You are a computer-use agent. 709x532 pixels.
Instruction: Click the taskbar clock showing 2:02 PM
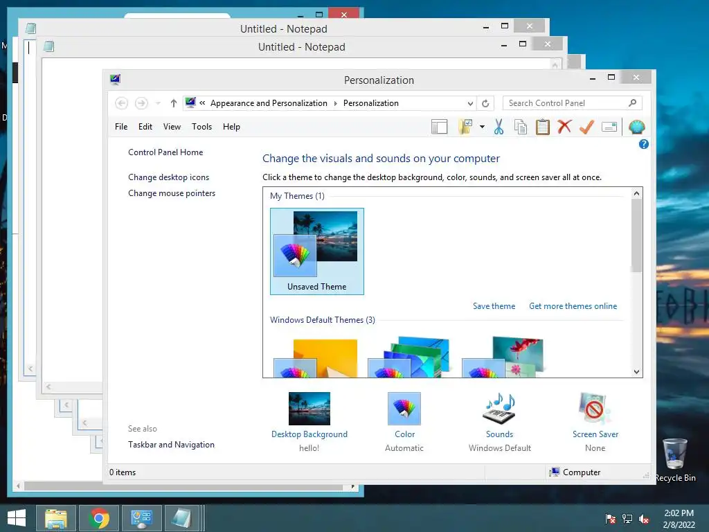[x=679, y=519]
